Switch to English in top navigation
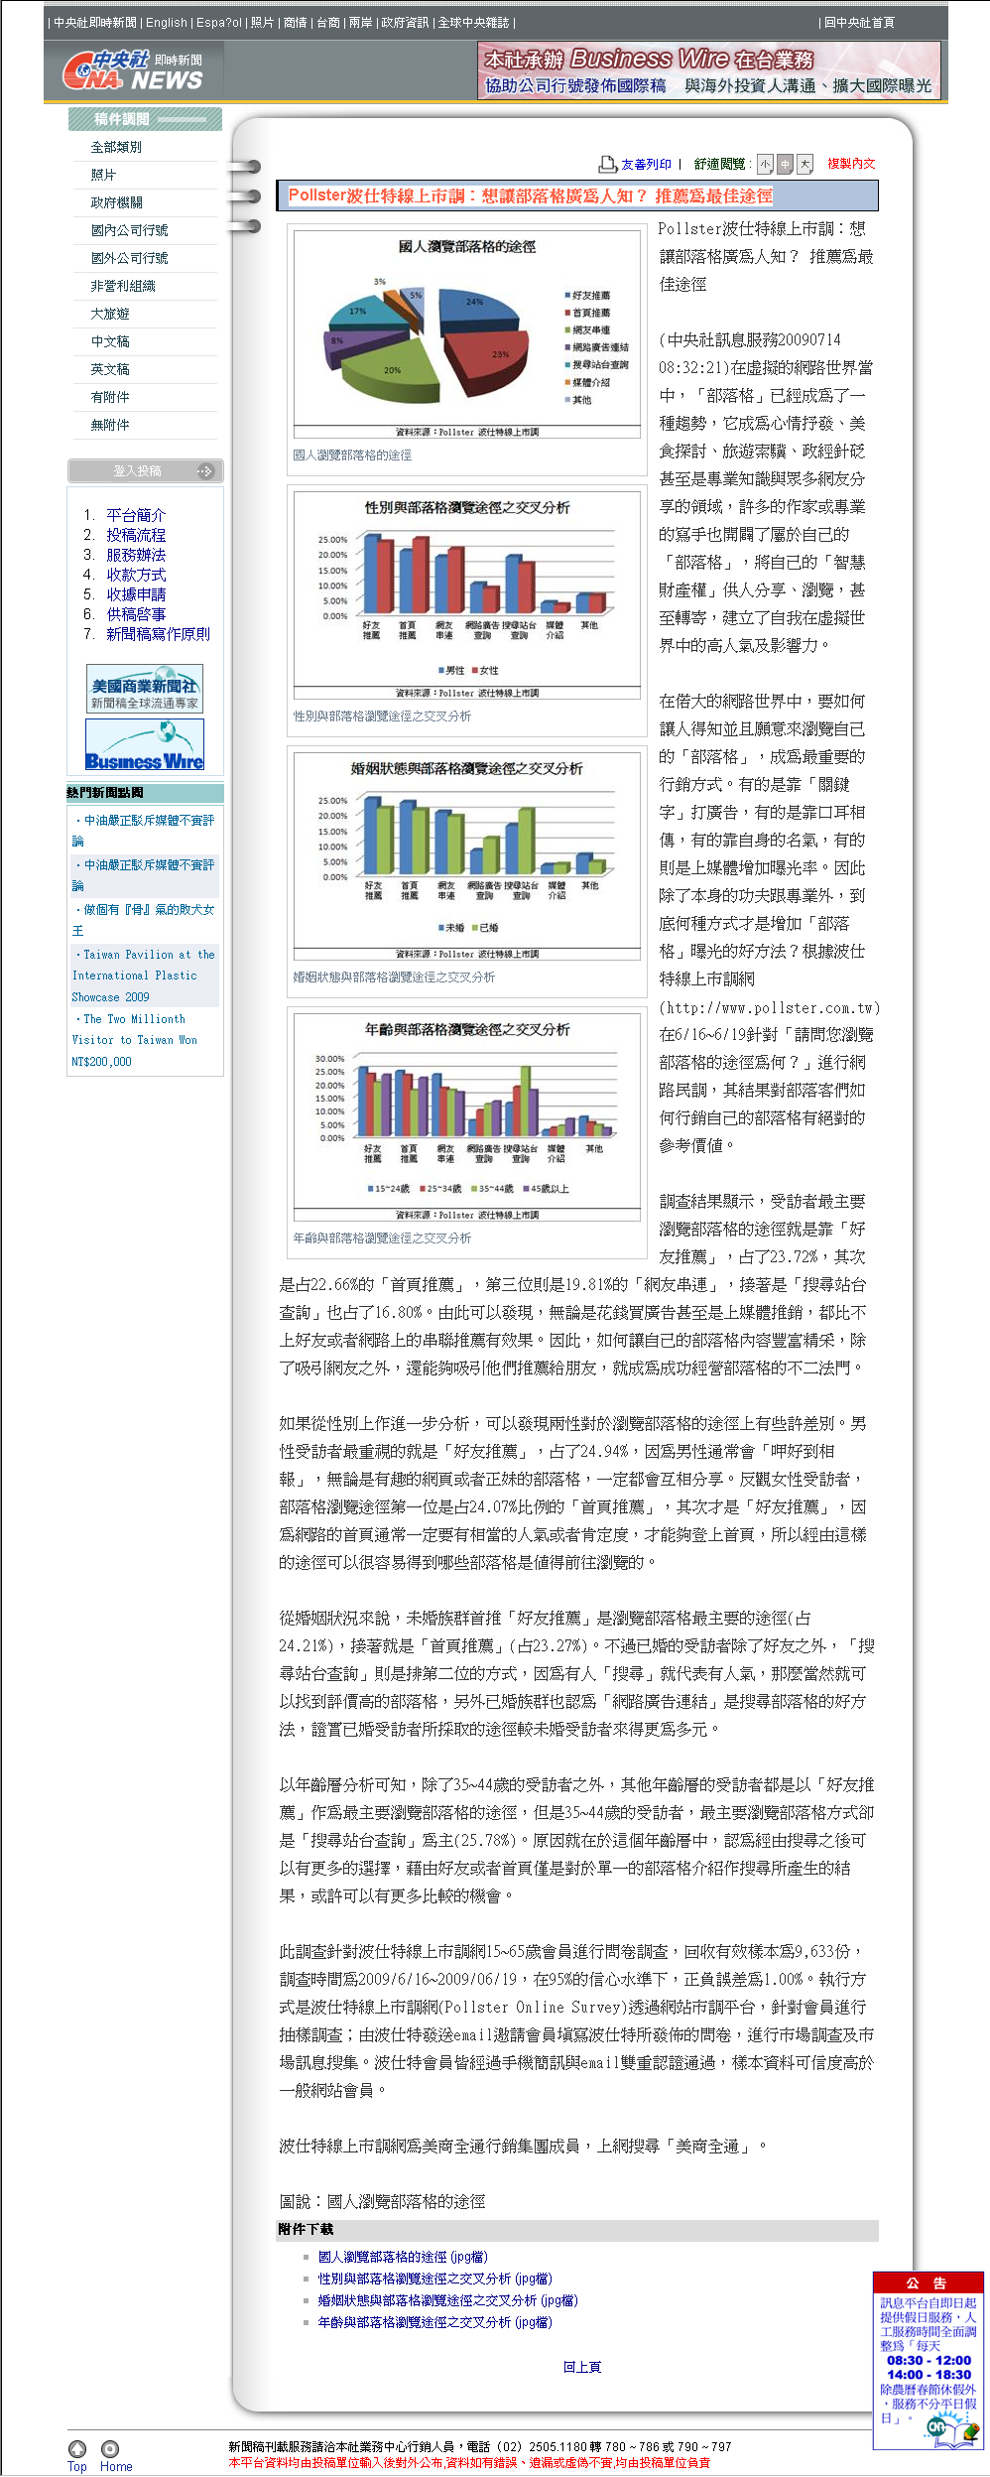The width and height of the screenshot is (990, 2477). (167, 23)
